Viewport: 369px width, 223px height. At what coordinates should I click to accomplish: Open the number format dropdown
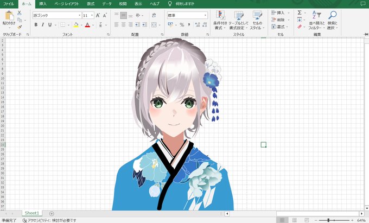point(206,15)
